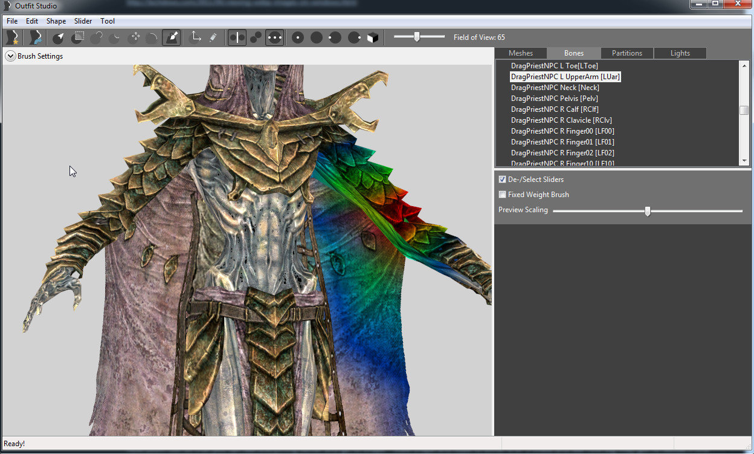
Task: Pick the Deflate brush icon
Action: [115, 37]
